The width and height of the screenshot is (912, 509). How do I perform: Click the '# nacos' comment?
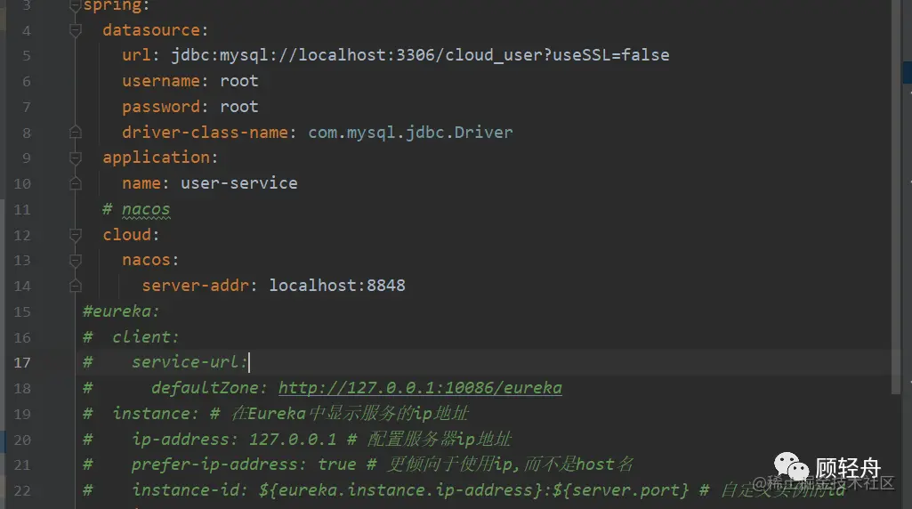136,209
